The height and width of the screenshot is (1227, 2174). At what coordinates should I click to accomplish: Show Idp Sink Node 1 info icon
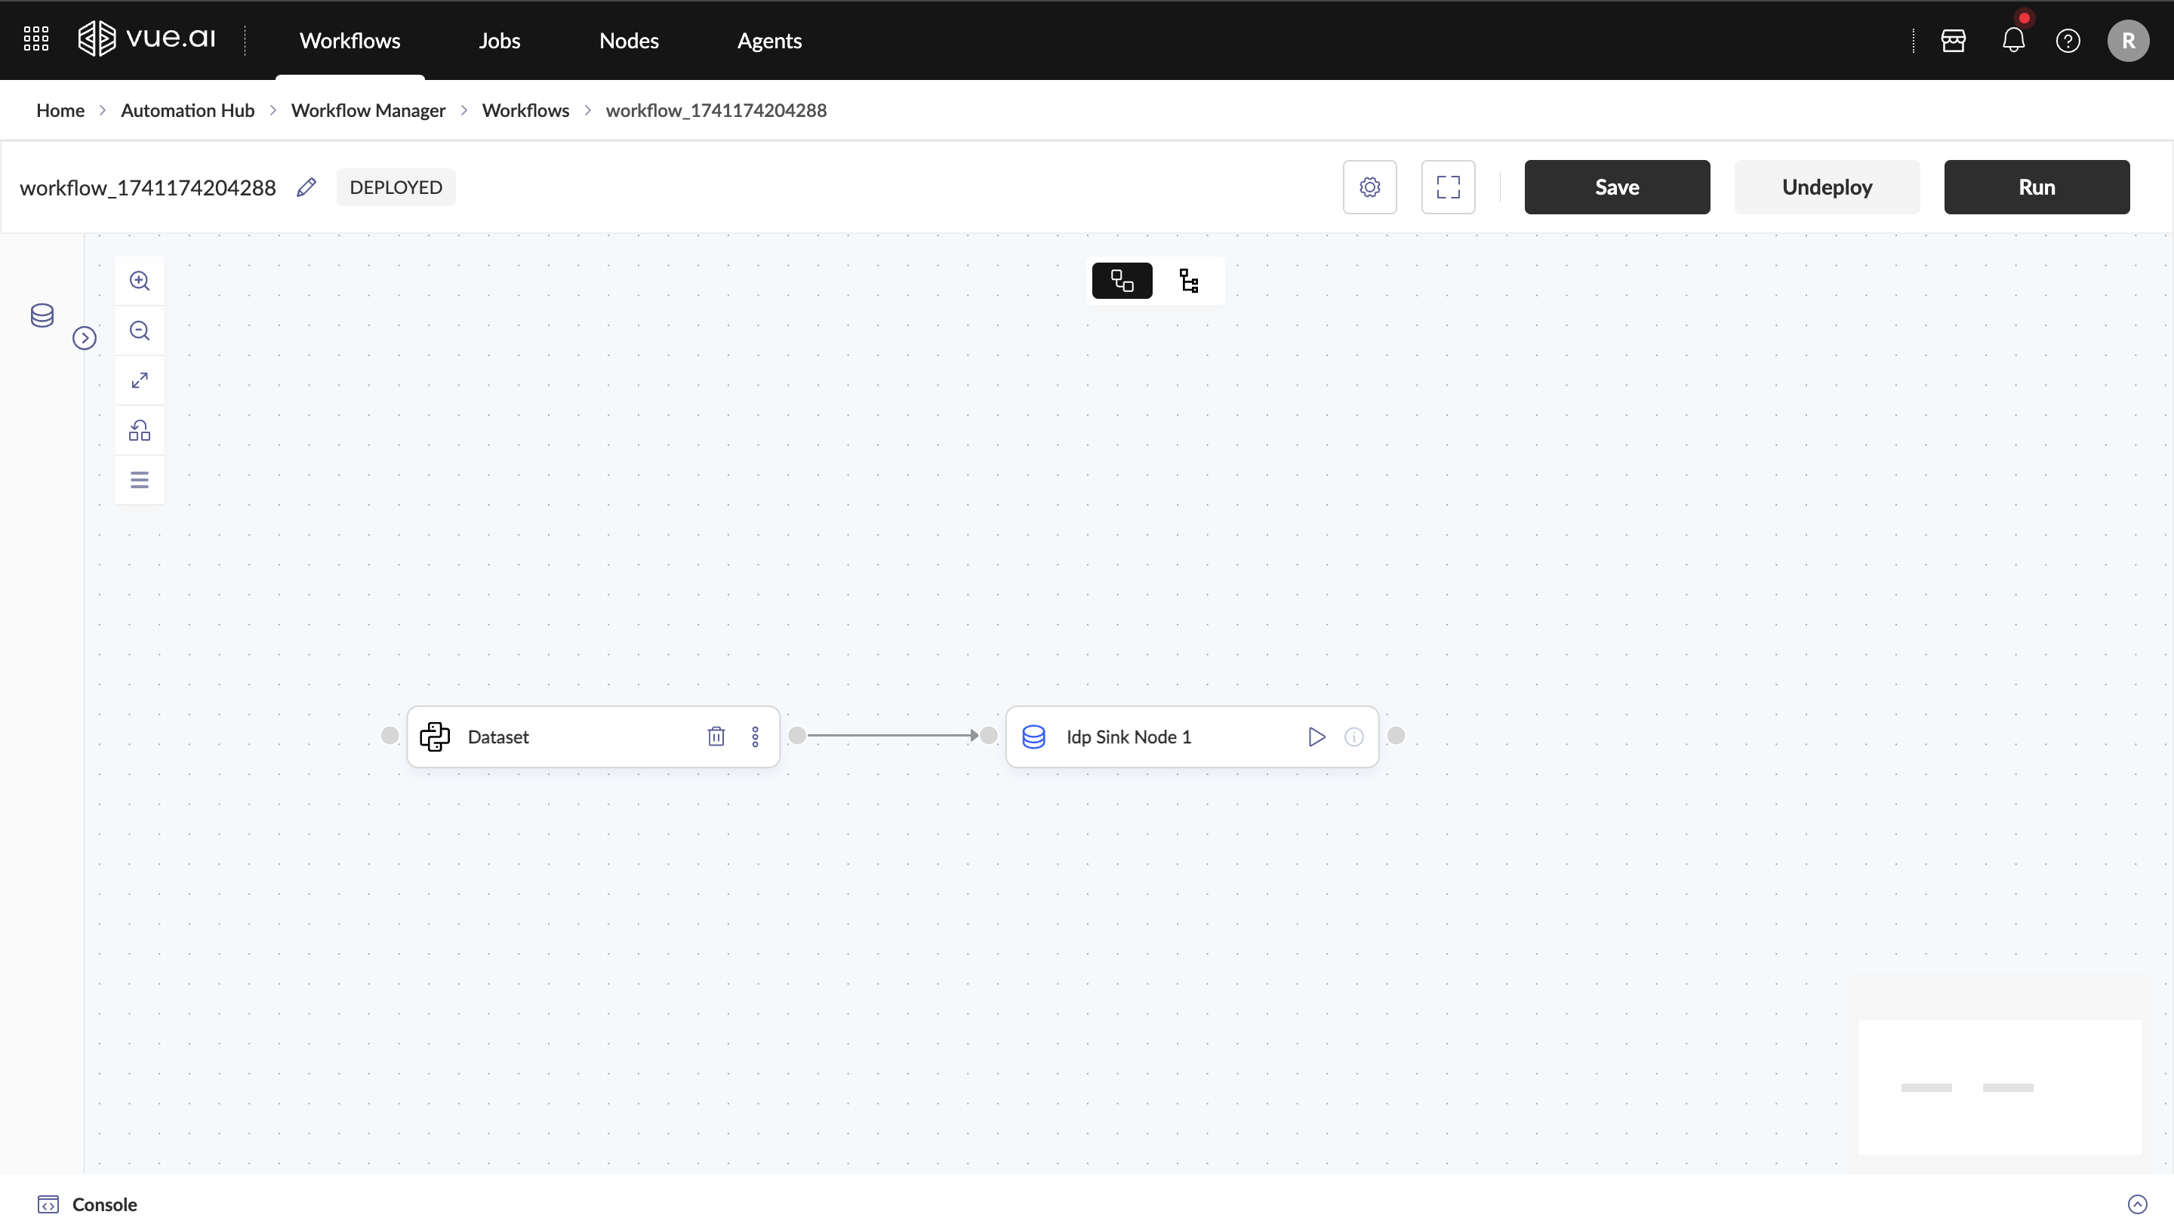pyautogui.click(x=1353, y=737)
